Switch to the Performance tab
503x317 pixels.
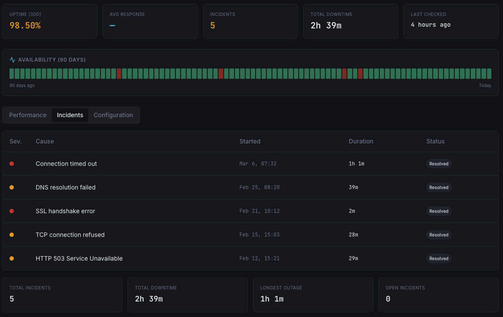coord(28,115)
